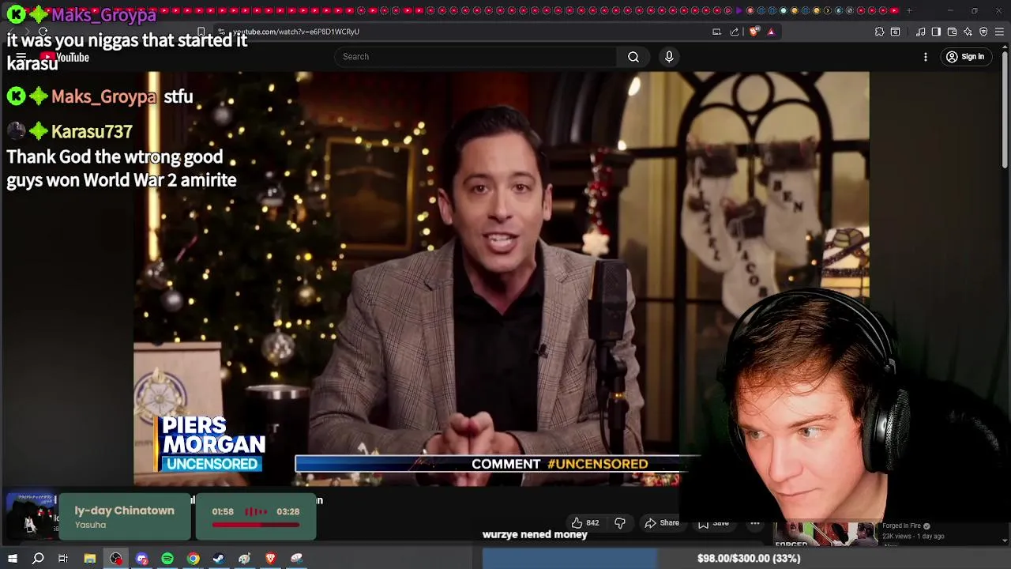
Task: Open Discord from the taskbar
Action: [x=142, y=559]
